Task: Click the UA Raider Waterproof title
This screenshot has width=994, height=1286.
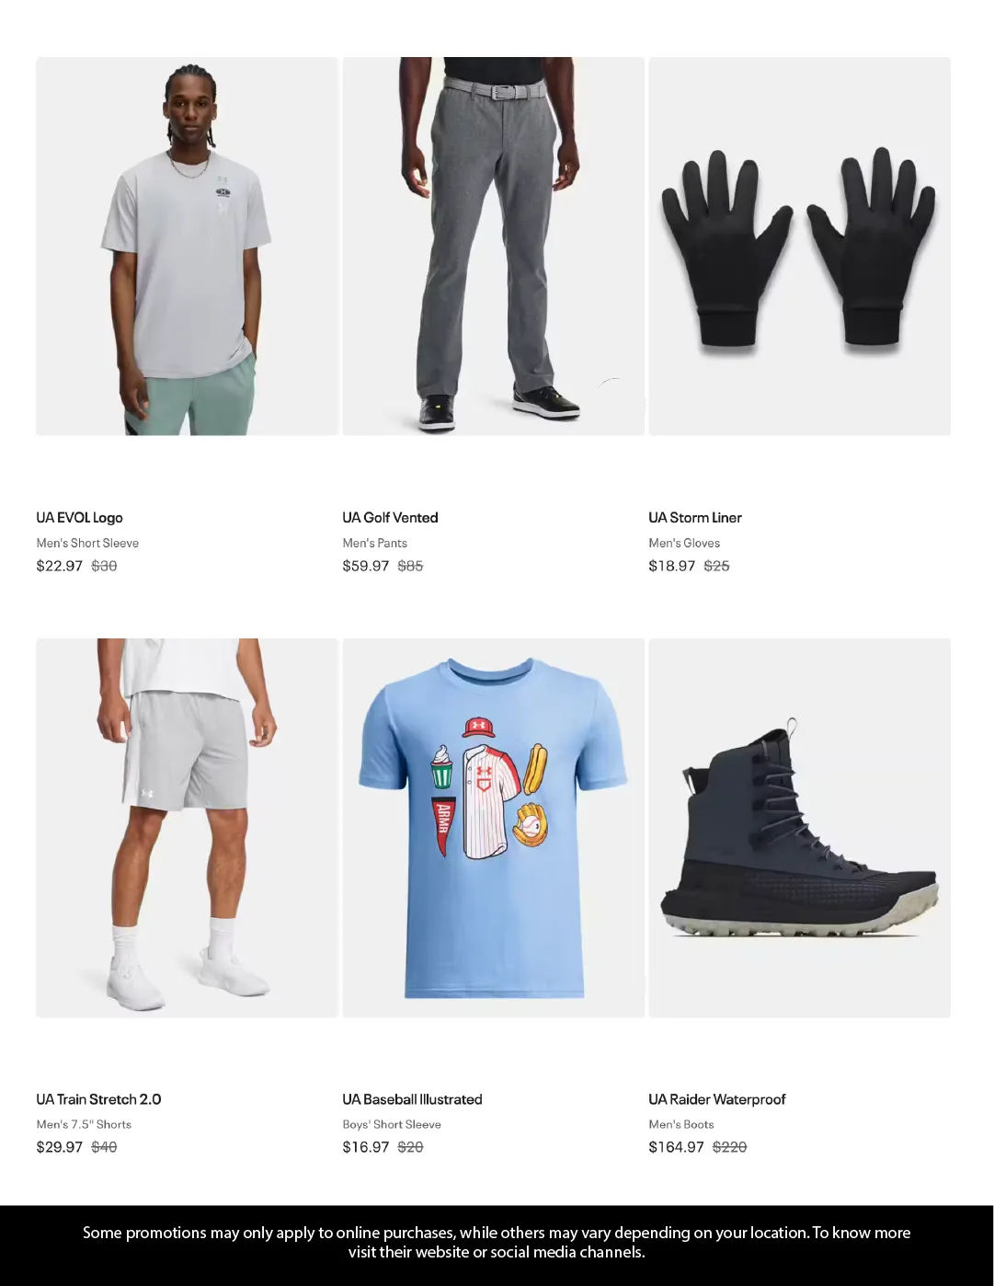Action: pyautogui.click(x=717, y=1099)
